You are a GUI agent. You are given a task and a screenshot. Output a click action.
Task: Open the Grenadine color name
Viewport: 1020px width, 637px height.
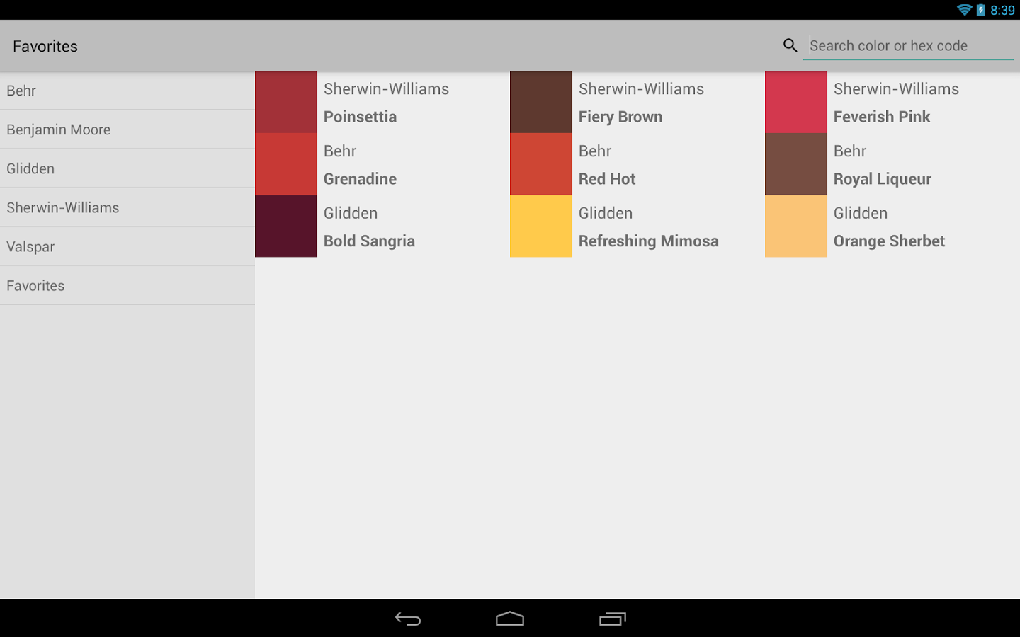point(360,179)
